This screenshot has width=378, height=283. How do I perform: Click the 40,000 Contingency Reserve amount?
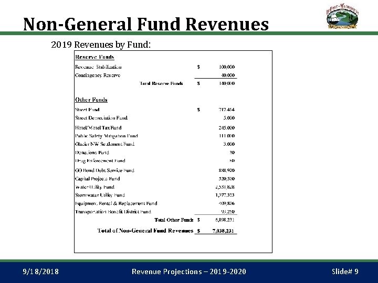[228, 75]
